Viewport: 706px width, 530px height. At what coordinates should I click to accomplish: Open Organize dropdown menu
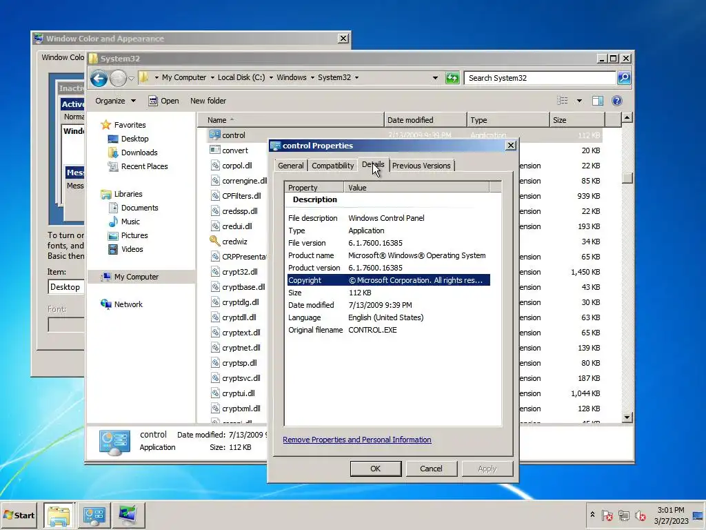pos(115,101)
